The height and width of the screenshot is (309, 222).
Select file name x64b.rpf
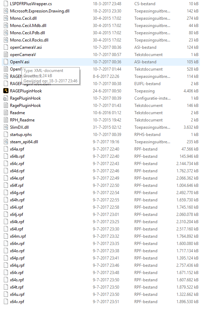(x=17, y=156)
